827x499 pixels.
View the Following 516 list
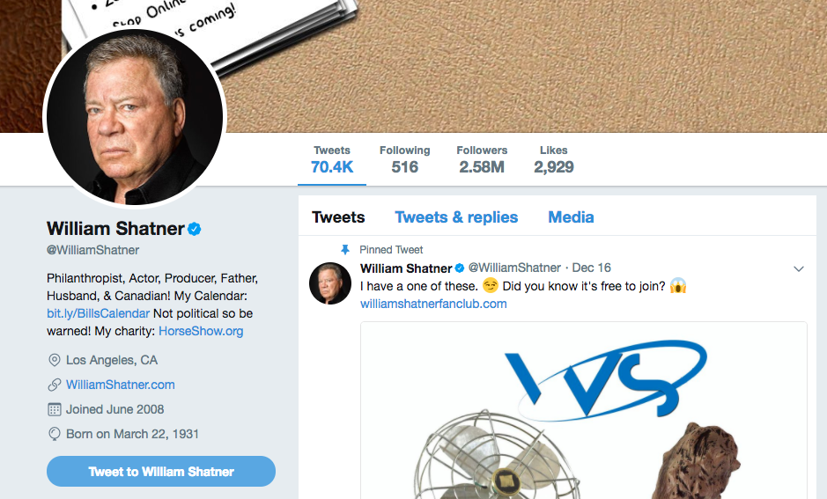404,159
